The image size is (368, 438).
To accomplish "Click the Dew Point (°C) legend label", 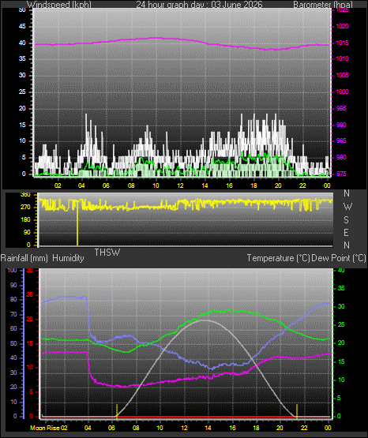I will [339, 258].
